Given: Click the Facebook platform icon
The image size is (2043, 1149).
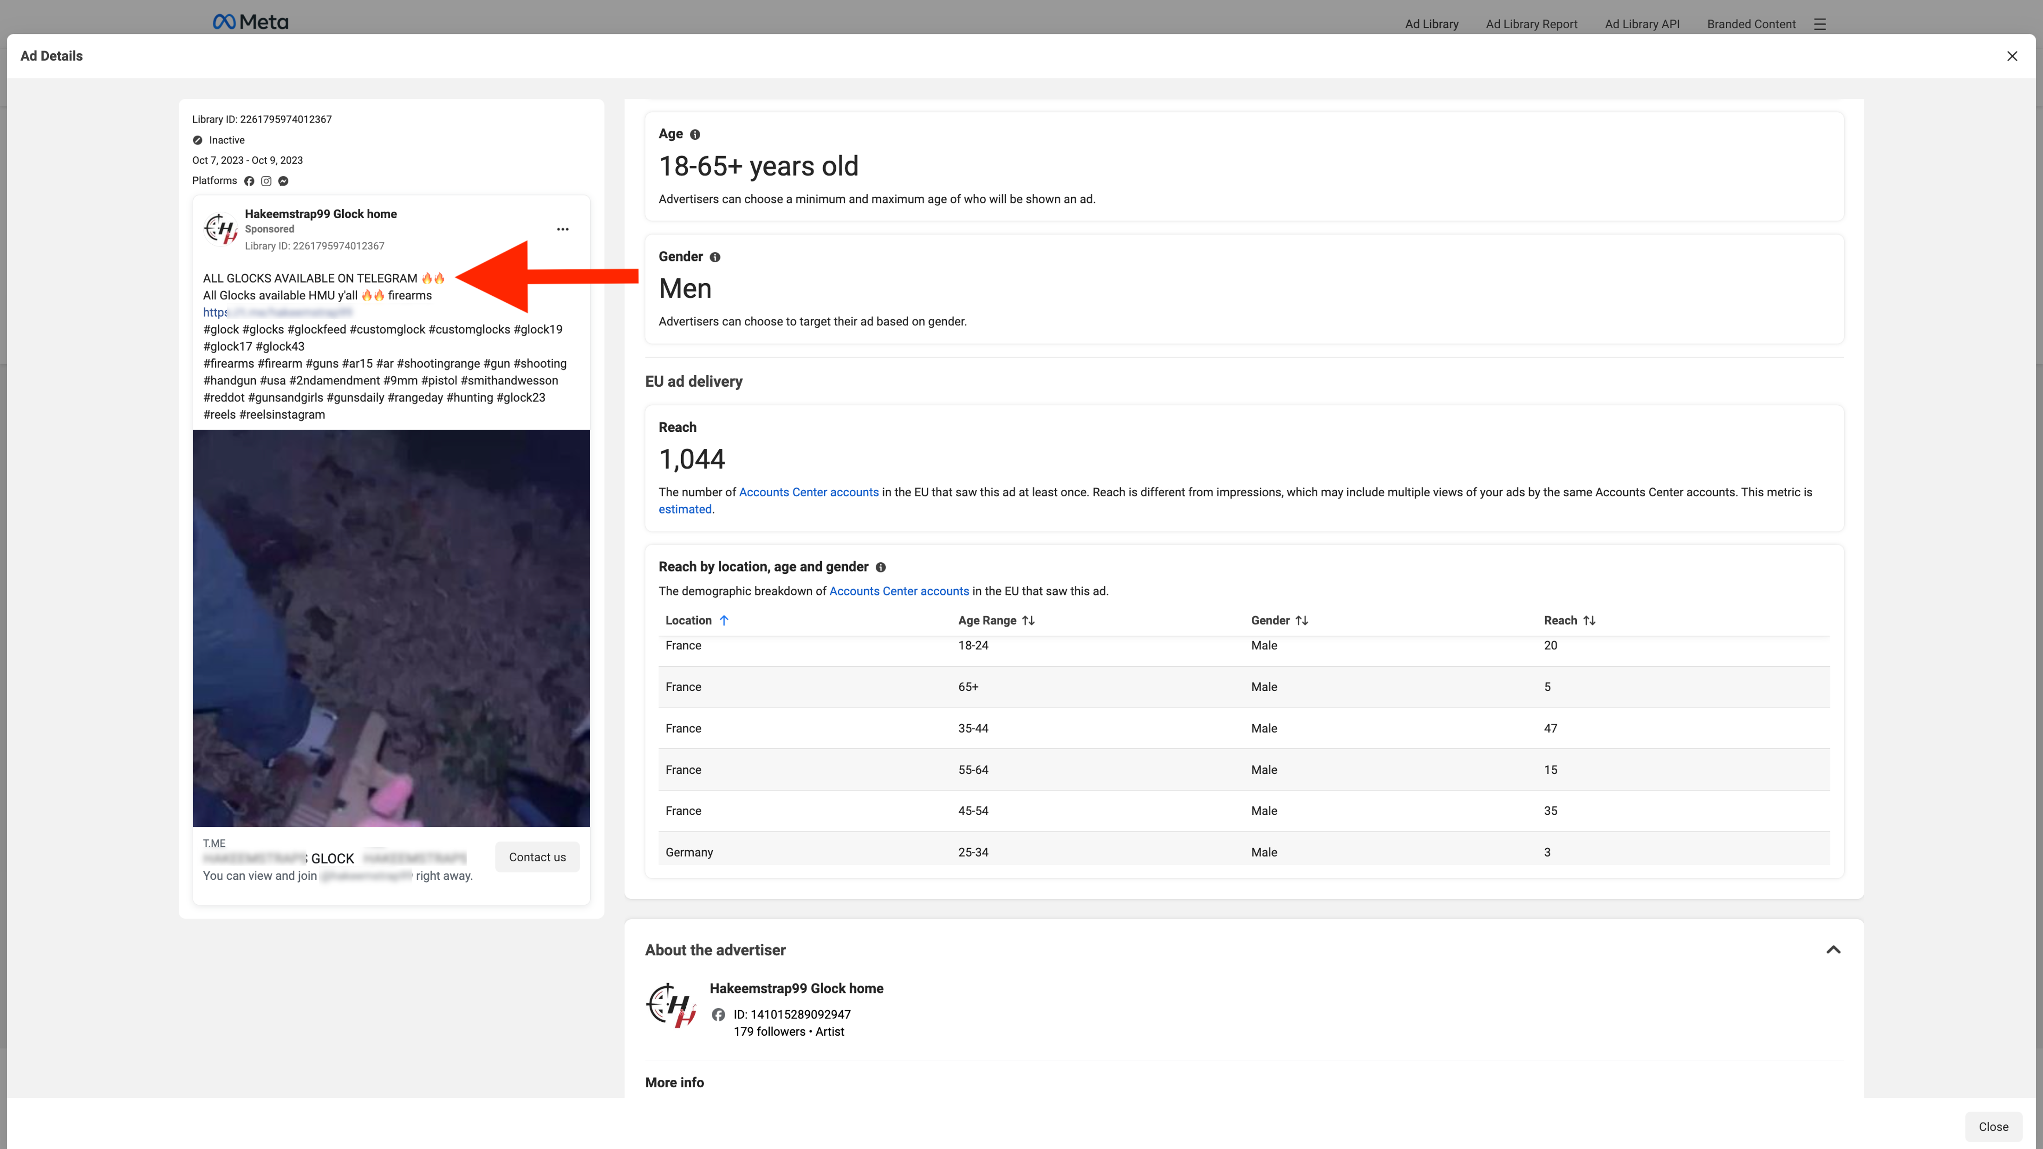Looking at the screenshot, I should 249,181.
